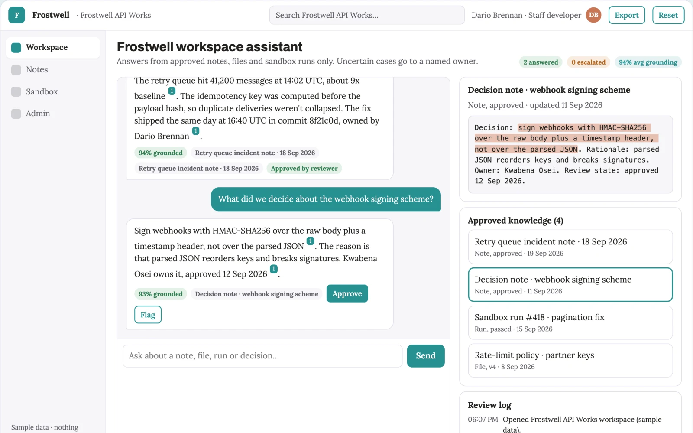
Task: Open 'Retry queue incident note' chip beside Approved by reviewer
Action: [x=198, y=169]
